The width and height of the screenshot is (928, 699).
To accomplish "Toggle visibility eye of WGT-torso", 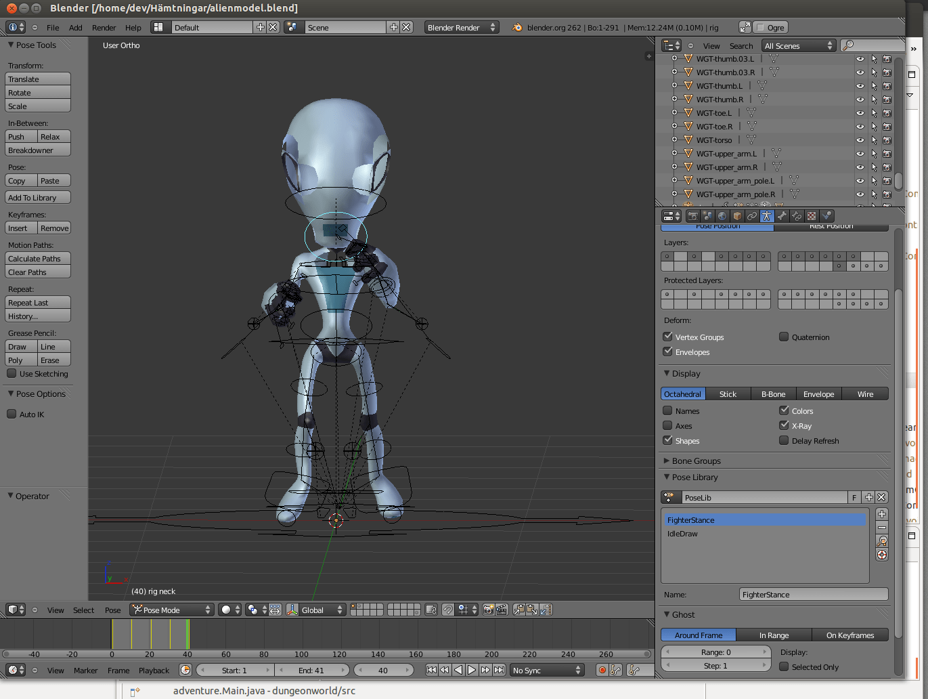I will (860, 140).
